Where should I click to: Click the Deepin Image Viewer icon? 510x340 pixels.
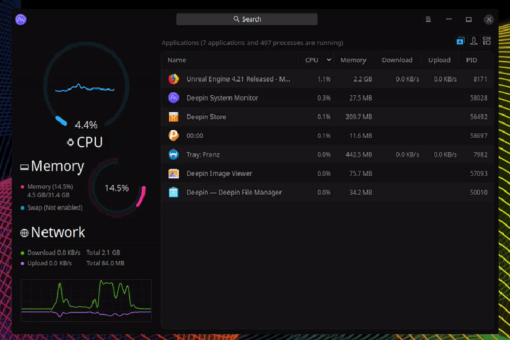[173, 173]
